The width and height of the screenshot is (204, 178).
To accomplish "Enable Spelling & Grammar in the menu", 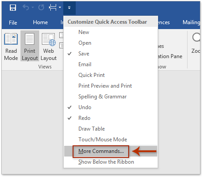I will coord(110,97).
